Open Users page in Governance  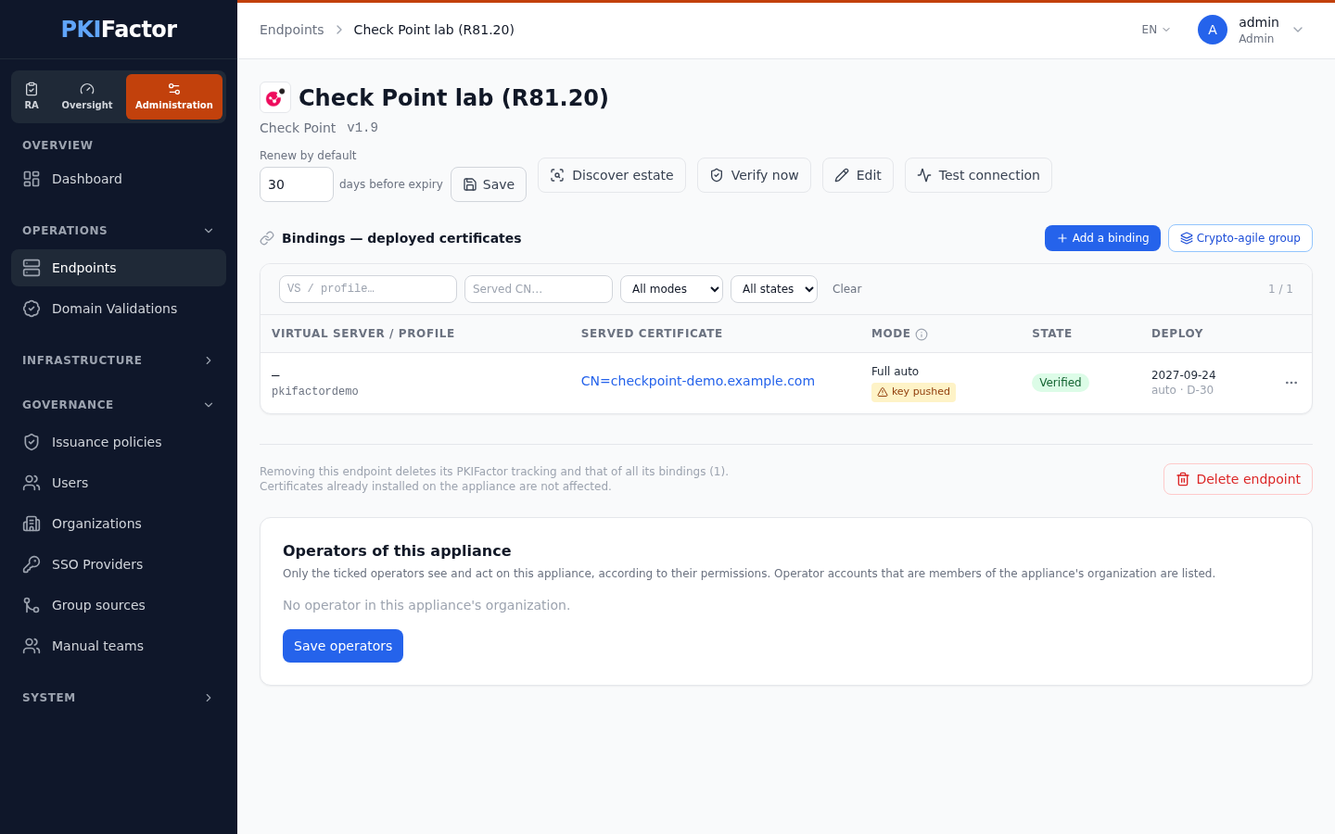119,483
